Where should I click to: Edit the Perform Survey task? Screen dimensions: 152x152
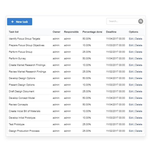131,59
